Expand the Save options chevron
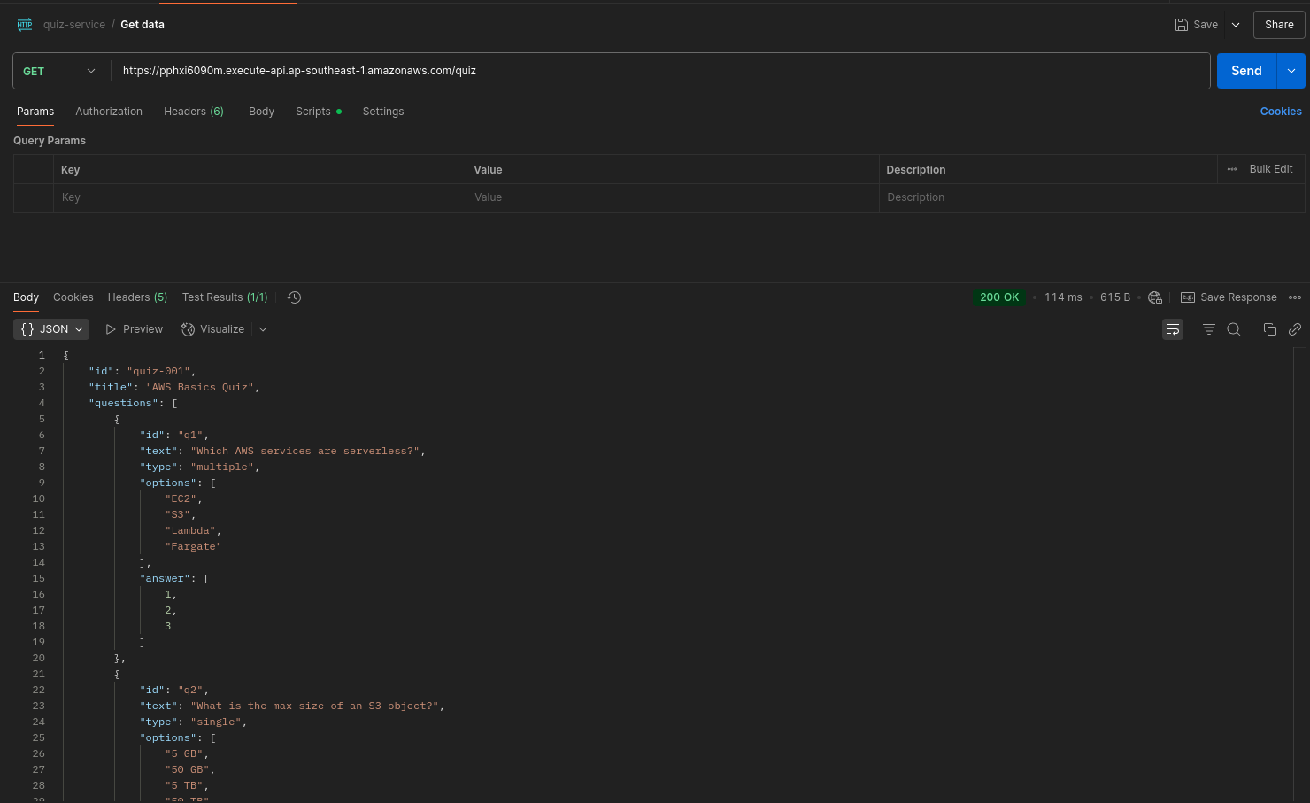 click(x=1236, y=25)
